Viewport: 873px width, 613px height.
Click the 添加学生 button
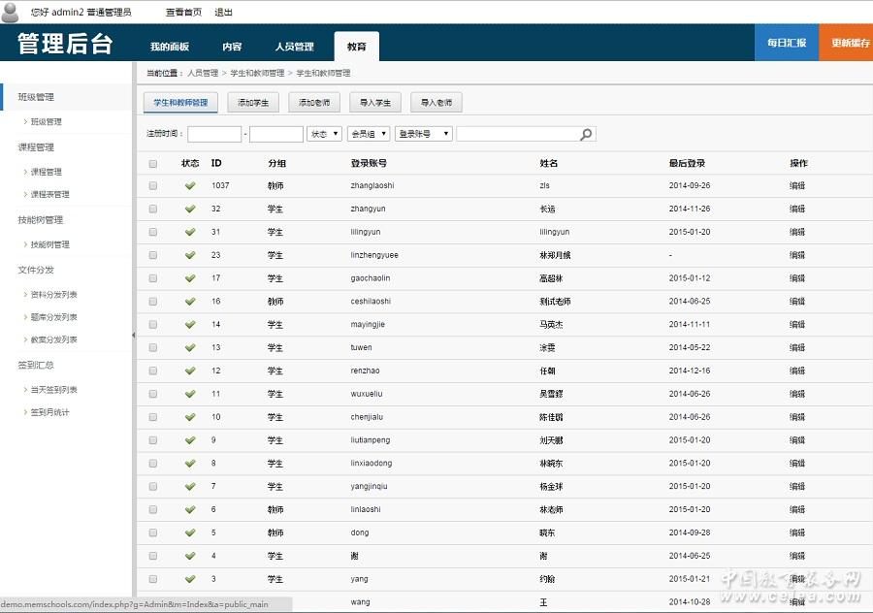tap(253, 102)
